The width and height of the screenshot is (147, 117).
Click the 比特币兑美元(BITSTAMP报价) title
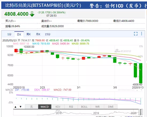pyautogui.click(x=43, y=5)
